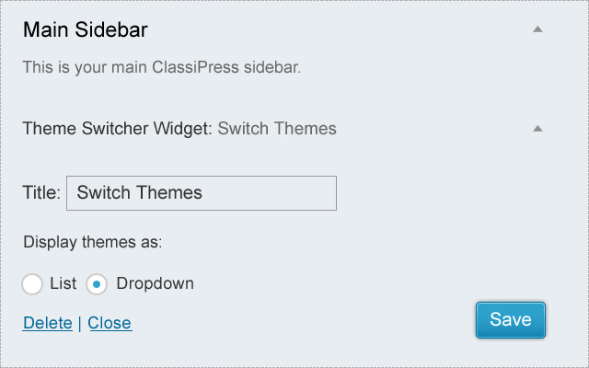Screen dimensions: 589x368
Task: Click the Title: field label
Action: click(41, 193)
